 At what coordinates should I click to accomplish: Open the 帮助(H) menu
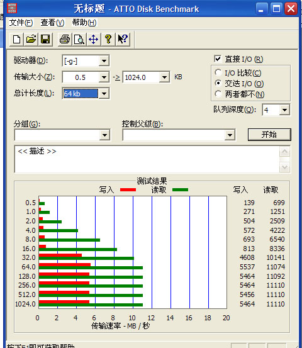coord(84,23)
